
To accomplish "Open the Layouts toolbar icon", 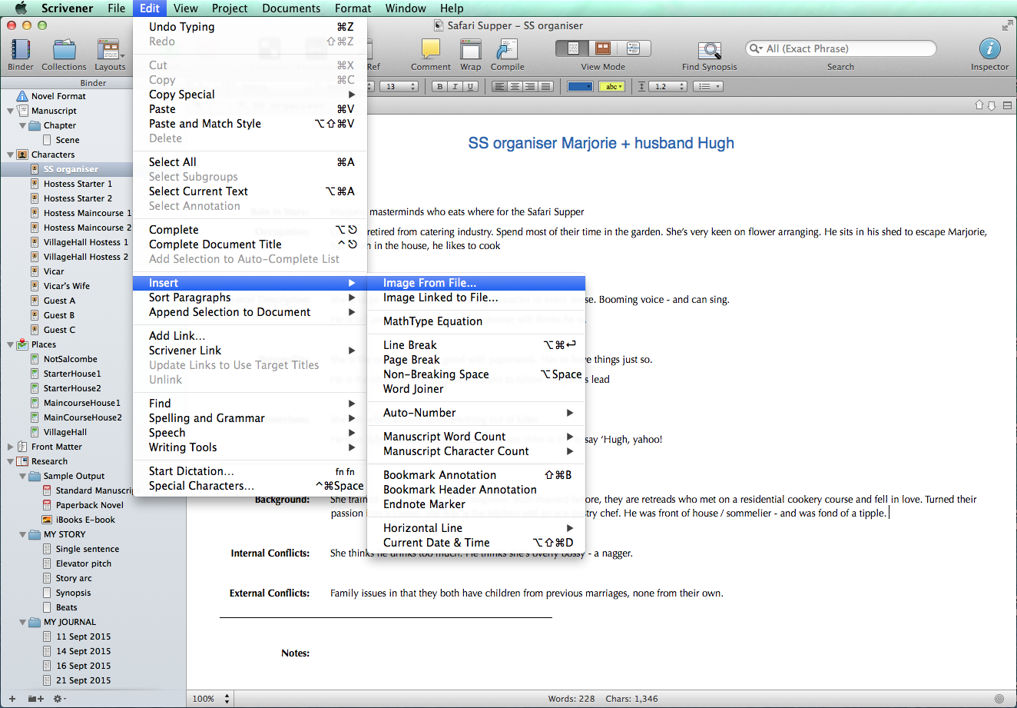I will click(110, 50).
